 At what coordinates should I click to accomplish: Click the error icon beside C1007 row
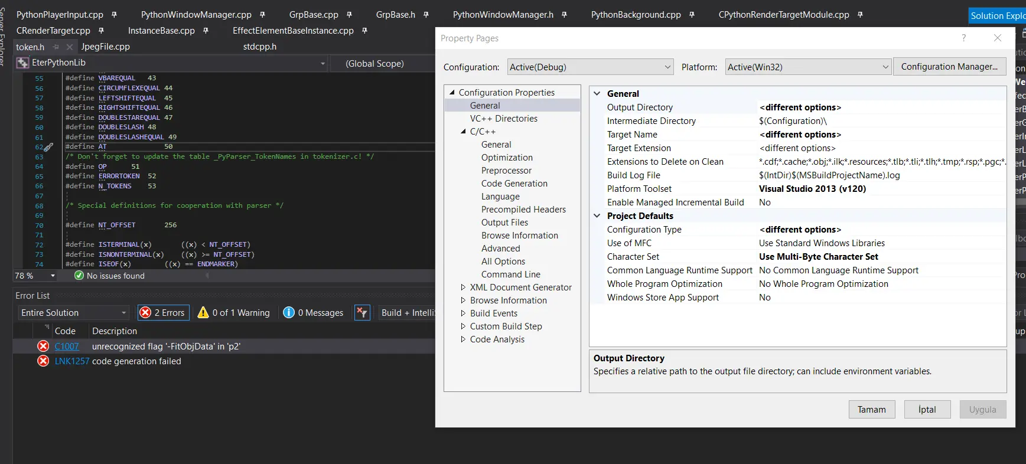point(43,347)
